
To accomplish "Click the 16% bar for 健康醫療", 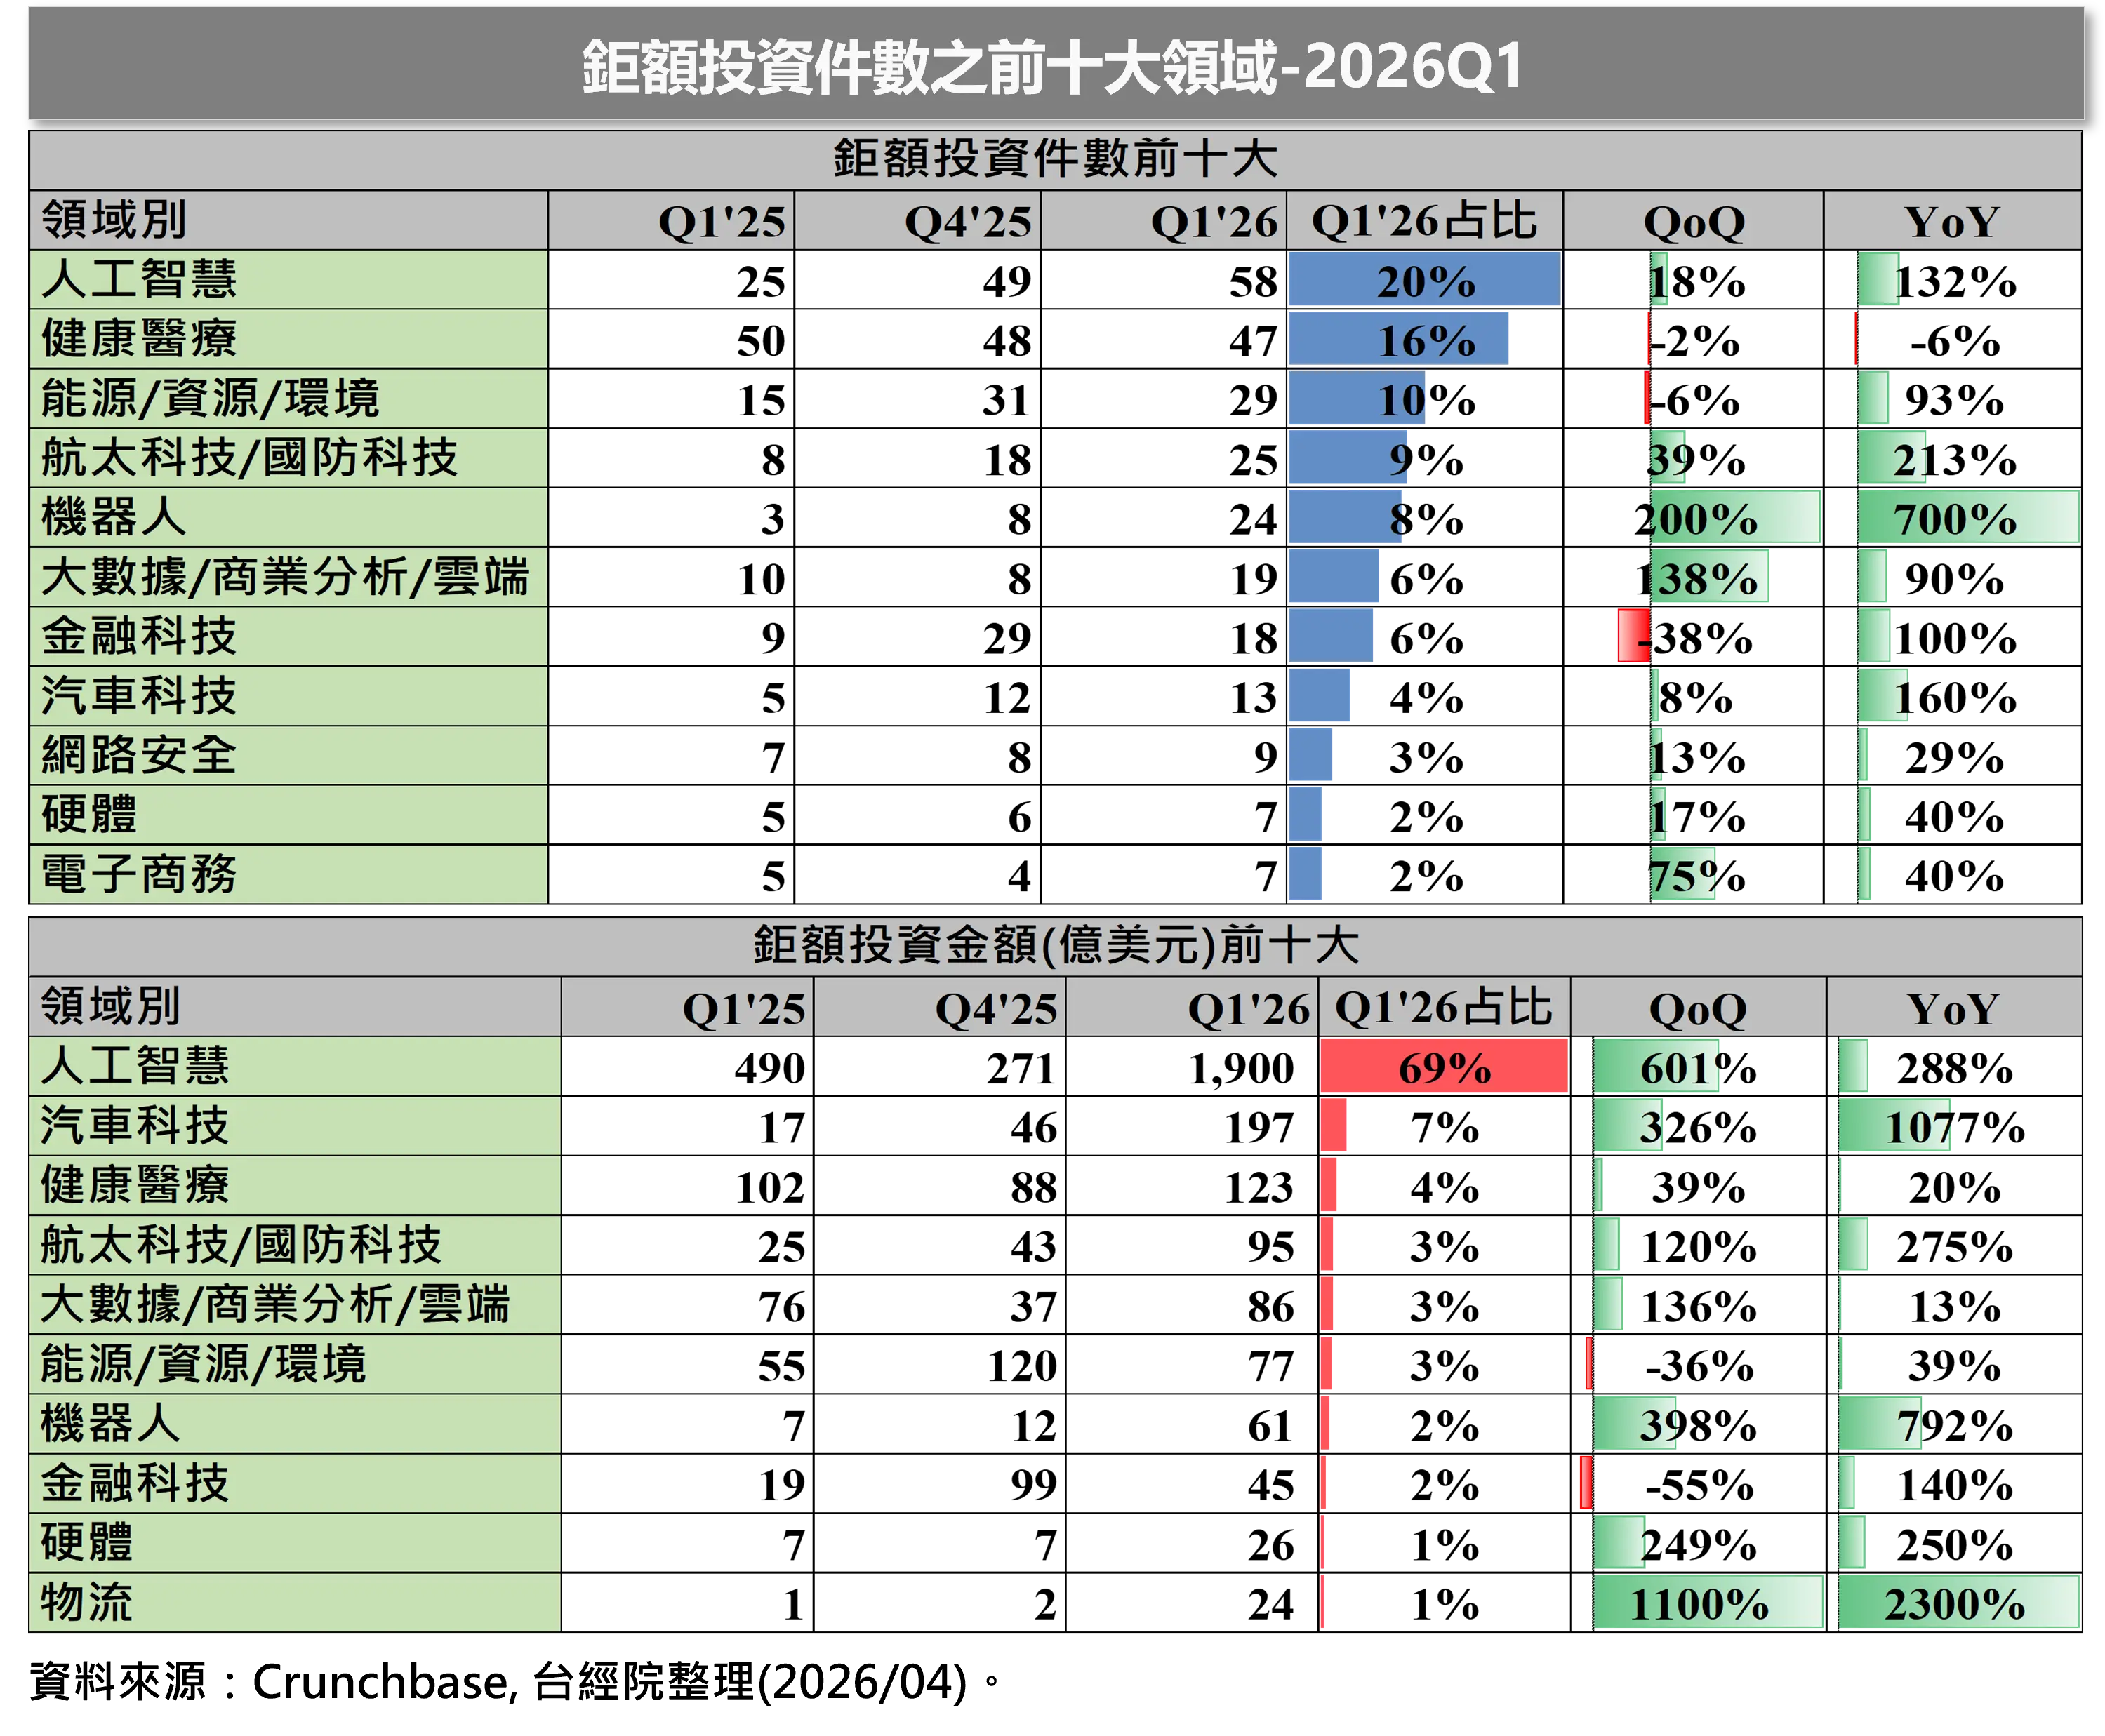I will point(1399,339).
